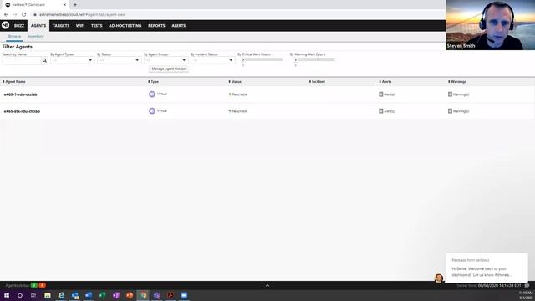Click Alerts icon in e465-stk-rdu-ctclab row

tap(381, 111)
